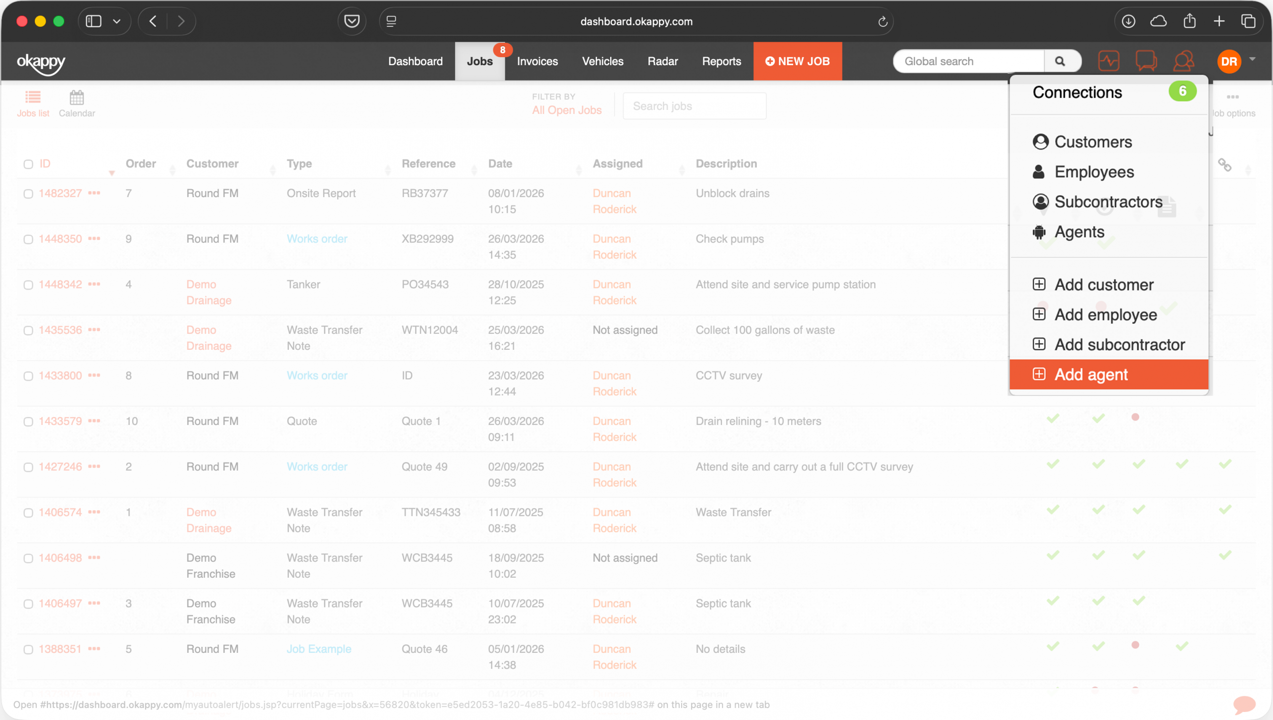Click Safari share icon

(x=1189, y=21)
